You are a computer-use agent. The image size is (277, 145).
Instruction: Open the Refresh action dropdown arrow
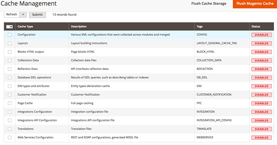coord(23,14)
